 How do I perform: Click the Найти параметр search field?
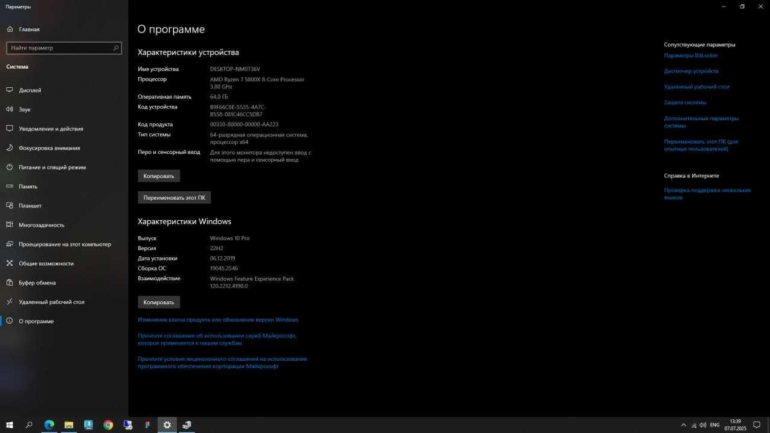coord(64,48)
